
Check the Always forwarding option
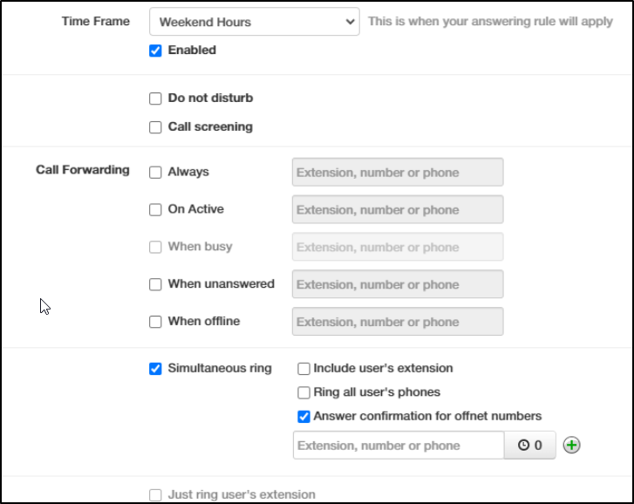click(x=156, y=173)
